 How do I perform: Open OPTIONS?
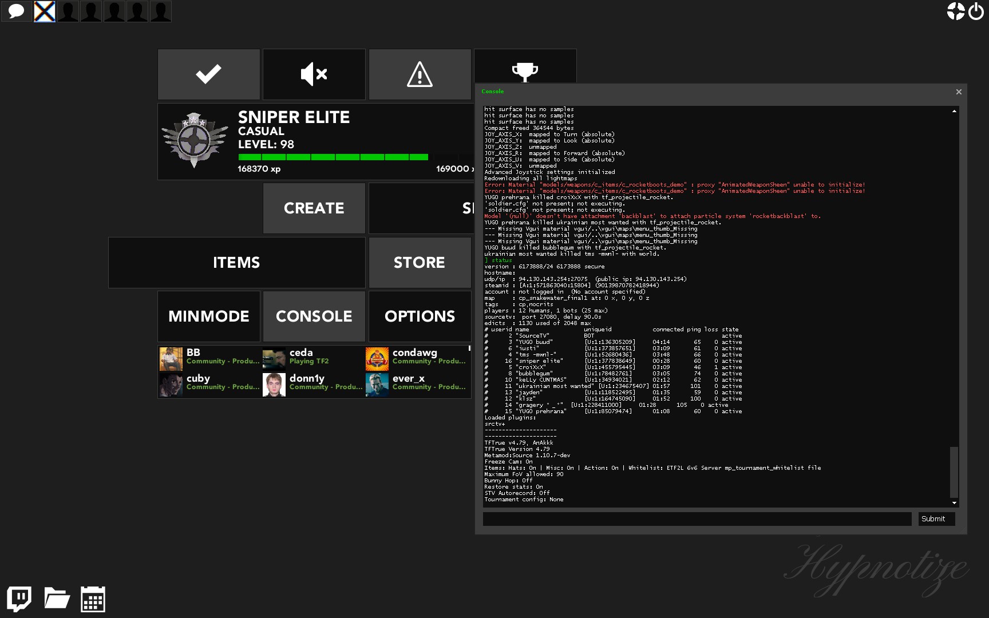[x=420, y=316]
